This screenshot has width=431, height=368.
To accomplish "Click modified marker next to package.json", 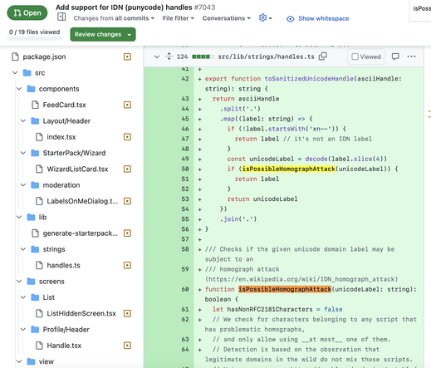I will 127,56.
